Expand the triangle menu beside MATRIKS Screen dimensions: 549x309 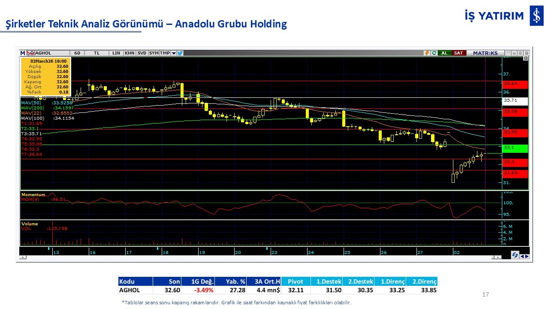[x=508, y=53]
